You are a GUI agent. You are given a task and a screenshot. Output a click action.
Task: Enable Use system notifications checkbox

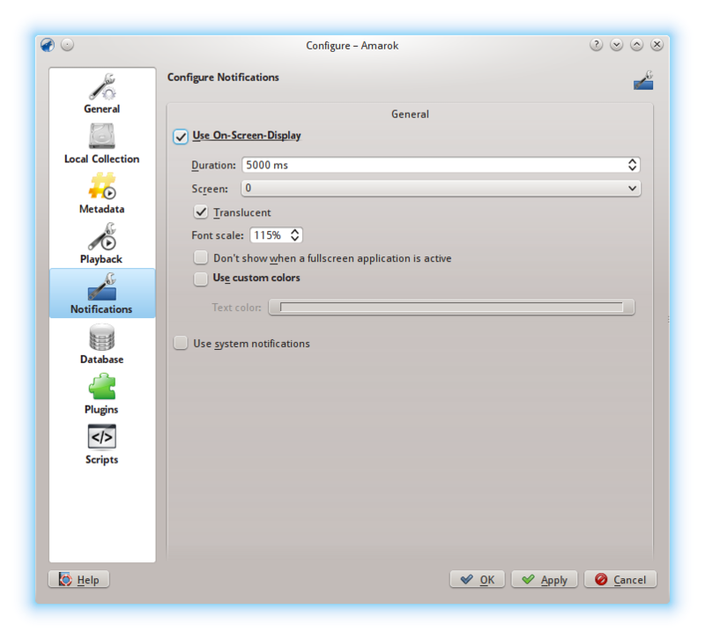click(x=181, y=343)
